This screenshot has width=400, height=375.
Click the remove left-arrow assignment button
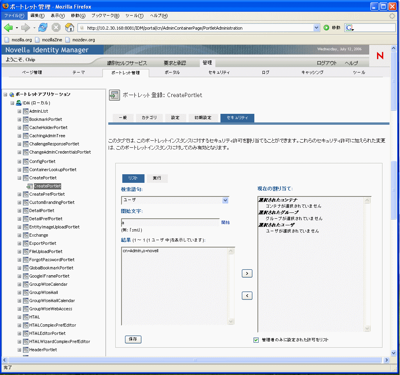[247, 295]
